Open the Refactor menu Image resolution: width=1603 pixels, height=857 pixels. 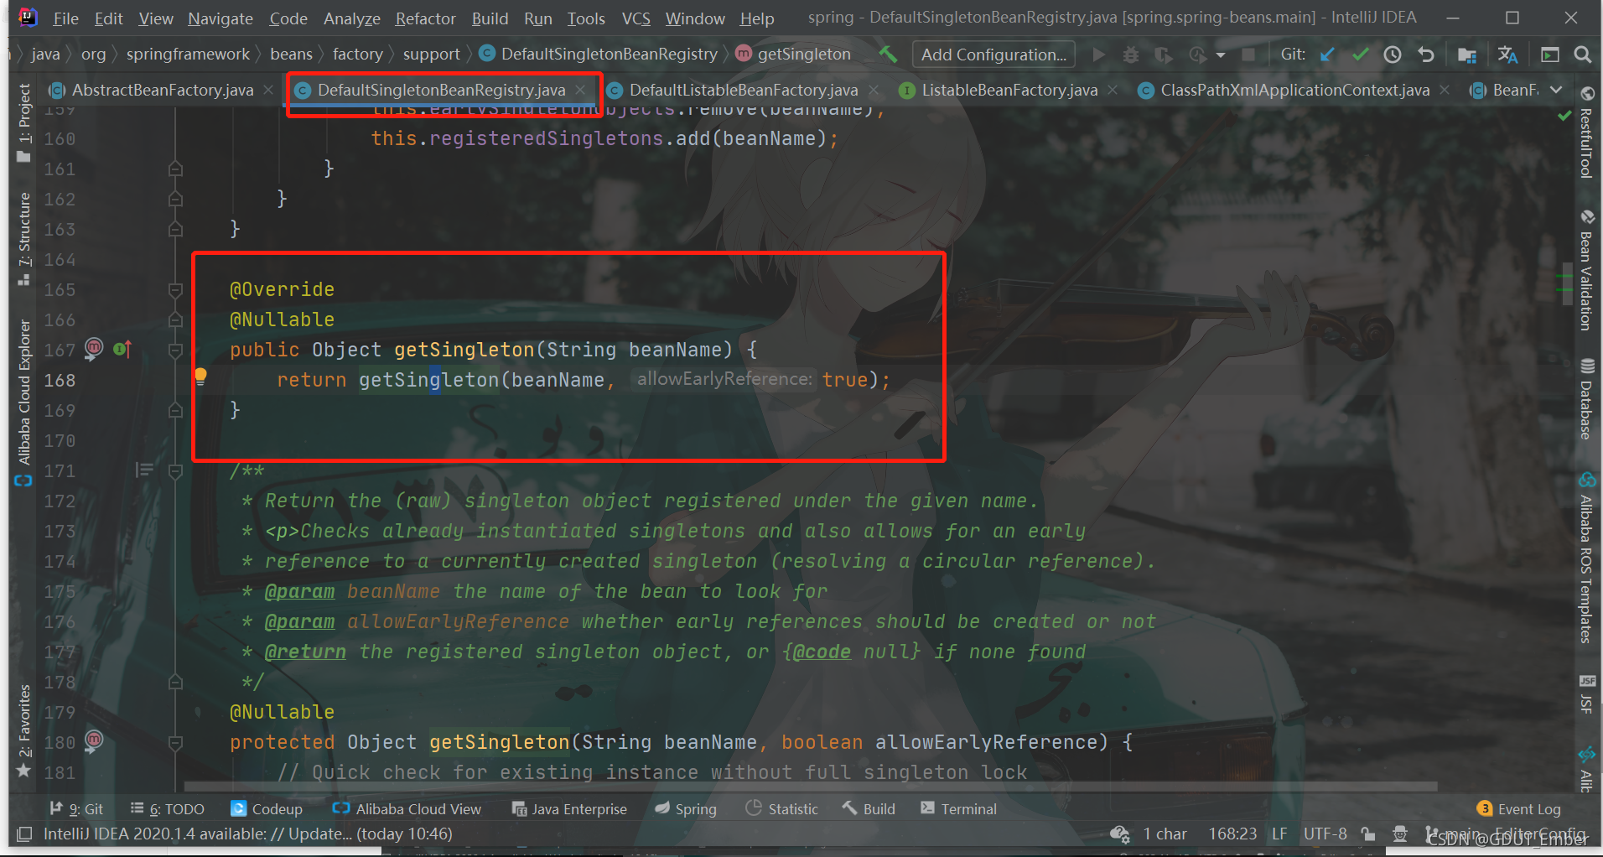pyautogui.click(x=425, y=18)
